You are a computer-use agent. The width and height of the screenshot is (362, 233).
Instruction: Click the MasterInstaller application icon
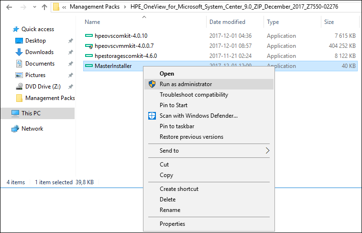tap(89, 66)
